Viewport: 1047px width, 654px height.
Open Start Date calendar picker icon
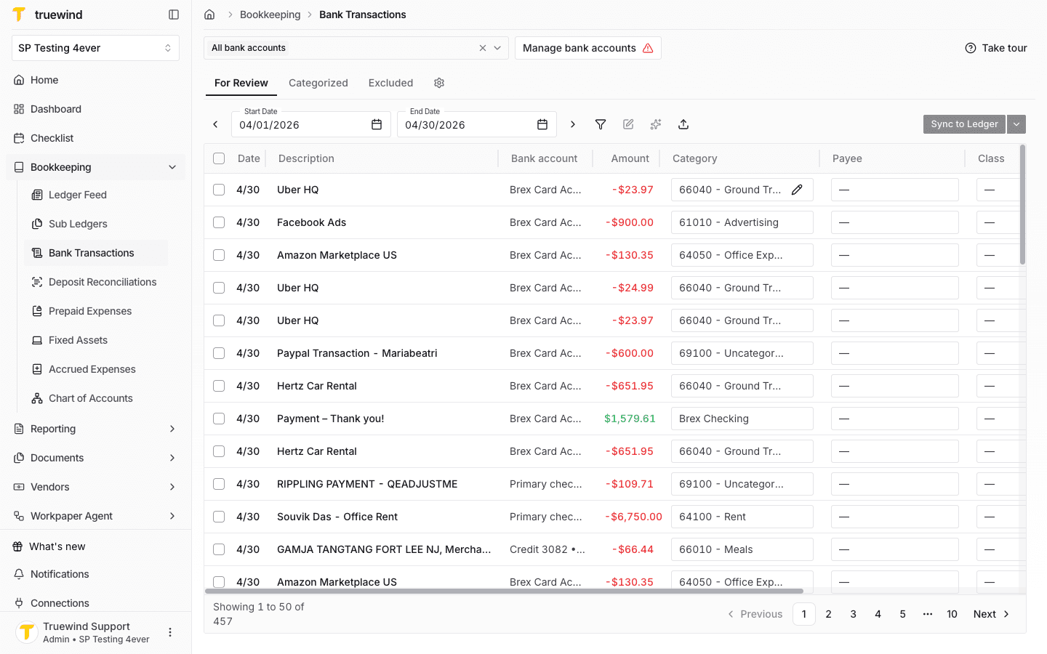377,125
